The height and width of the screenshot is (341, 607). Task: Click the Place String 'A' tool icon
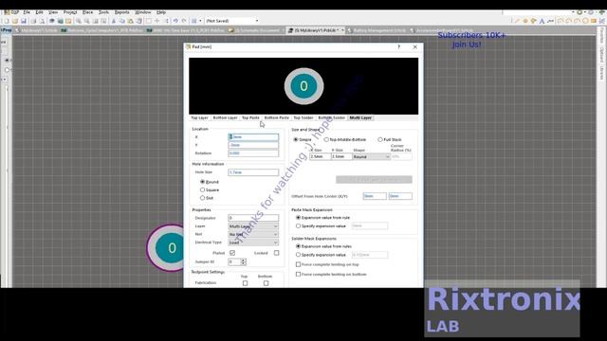coord(542,21)
